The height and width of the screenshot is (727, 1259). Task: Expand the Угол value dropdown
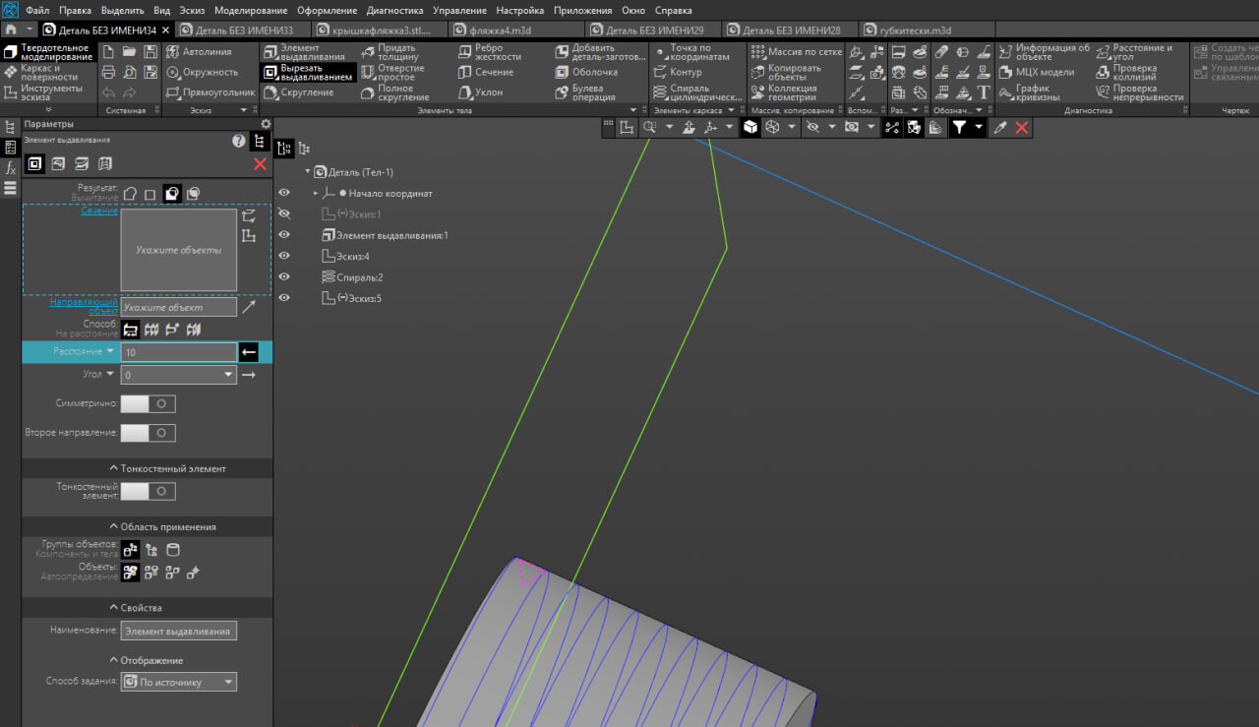tap(229, 375)
